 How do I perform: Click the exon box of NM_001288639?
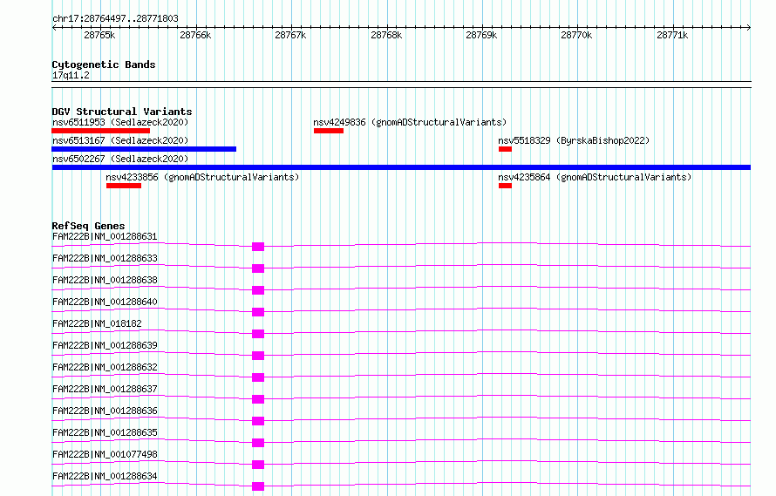point(258,356)
